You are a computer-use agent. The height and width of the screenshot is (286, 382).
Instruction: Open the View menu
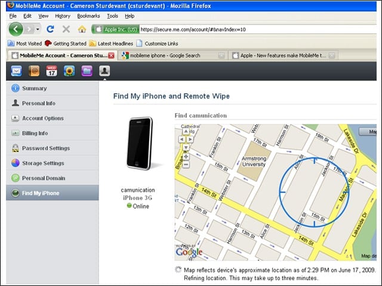click(43, 16)
